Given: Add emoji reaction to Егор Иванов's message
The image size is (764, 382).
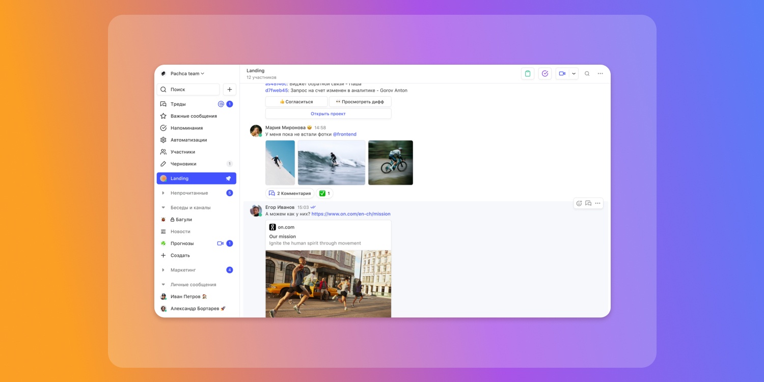Looking at the screenshot, I should coord(579,203).
